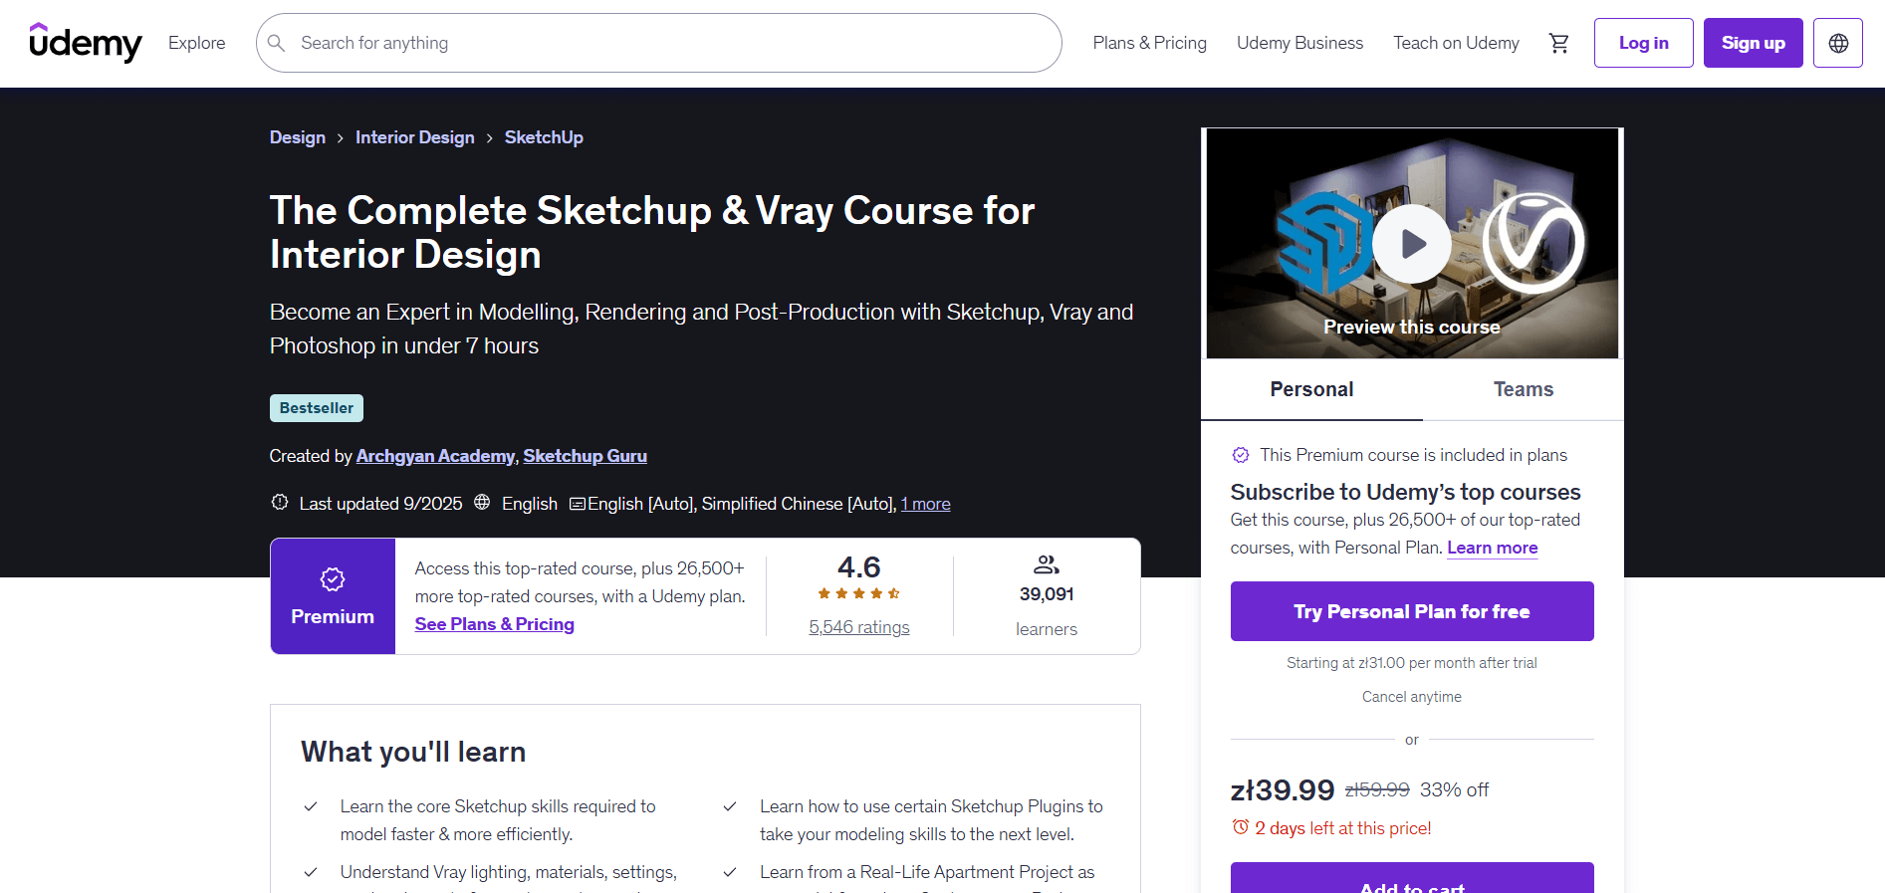Open Learn more about Personal Plan
Viewport: 1885px width, 893px height.
1492,548
